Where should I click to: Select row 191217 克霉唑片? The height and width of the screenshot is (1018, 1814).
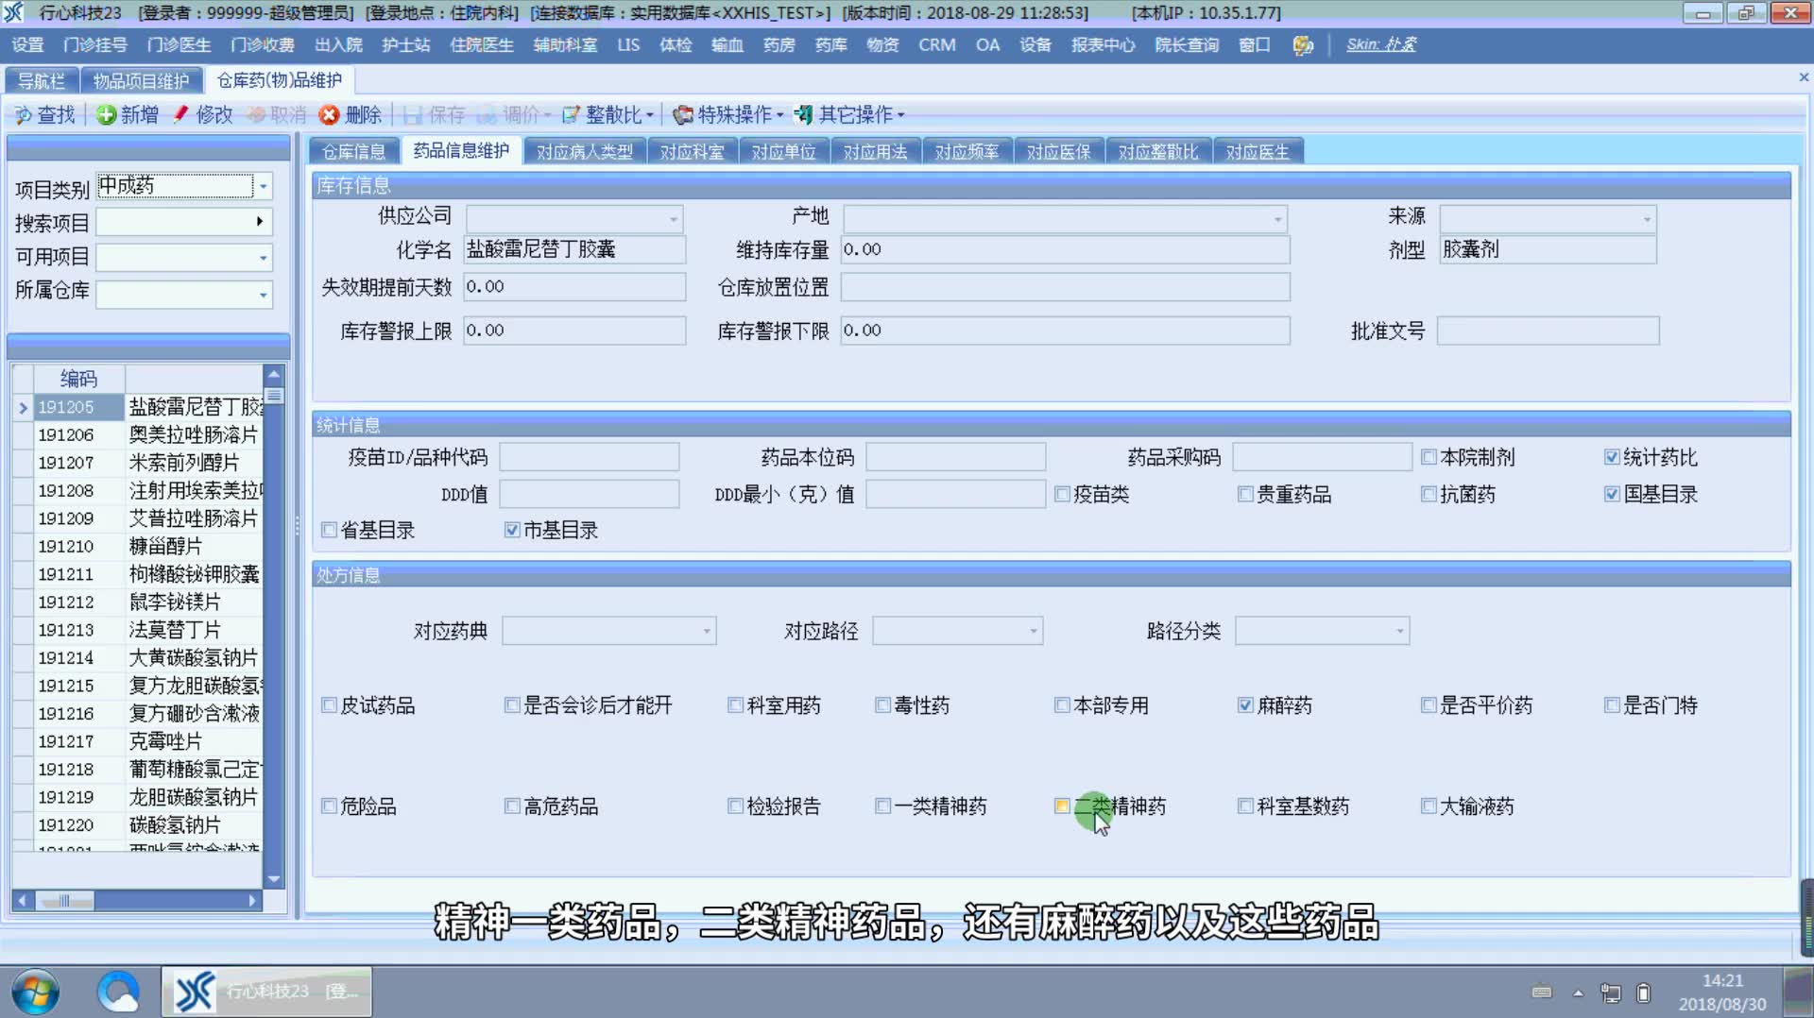tap(147, 741)
